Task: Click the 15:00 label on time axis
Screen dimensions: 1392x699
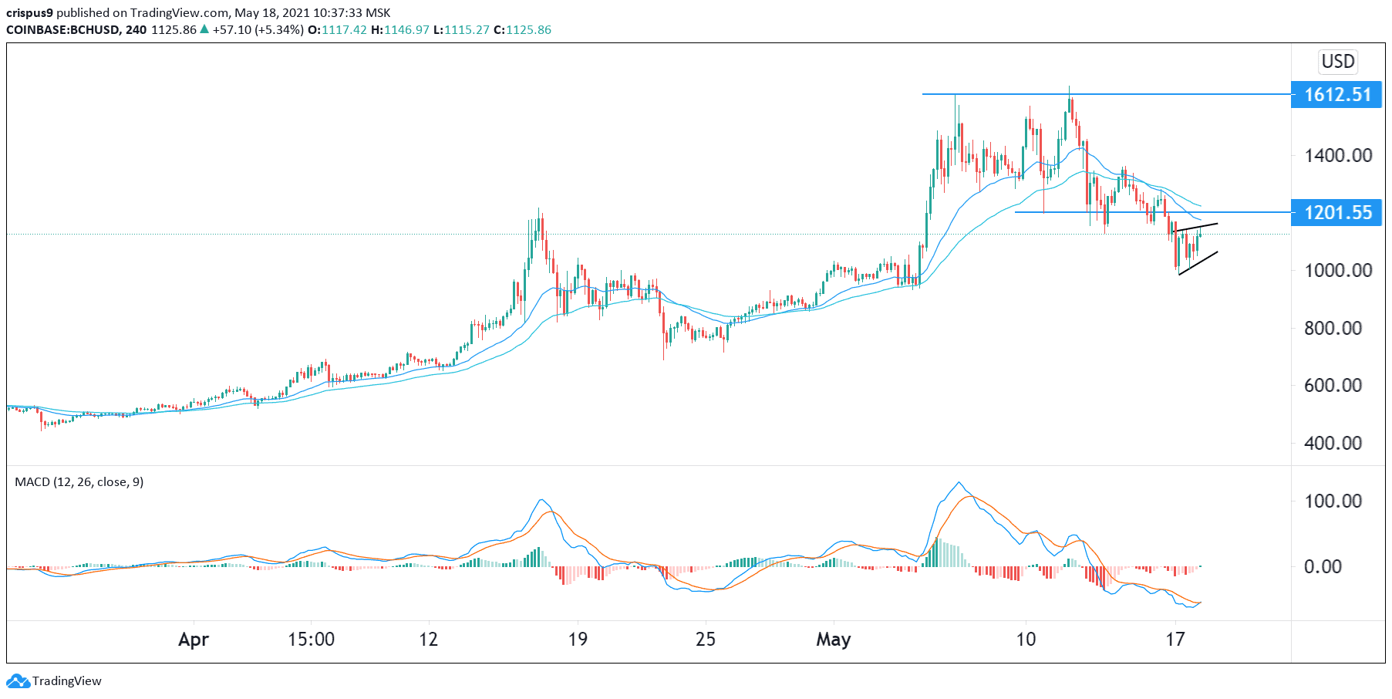Action: pos(312,640)
